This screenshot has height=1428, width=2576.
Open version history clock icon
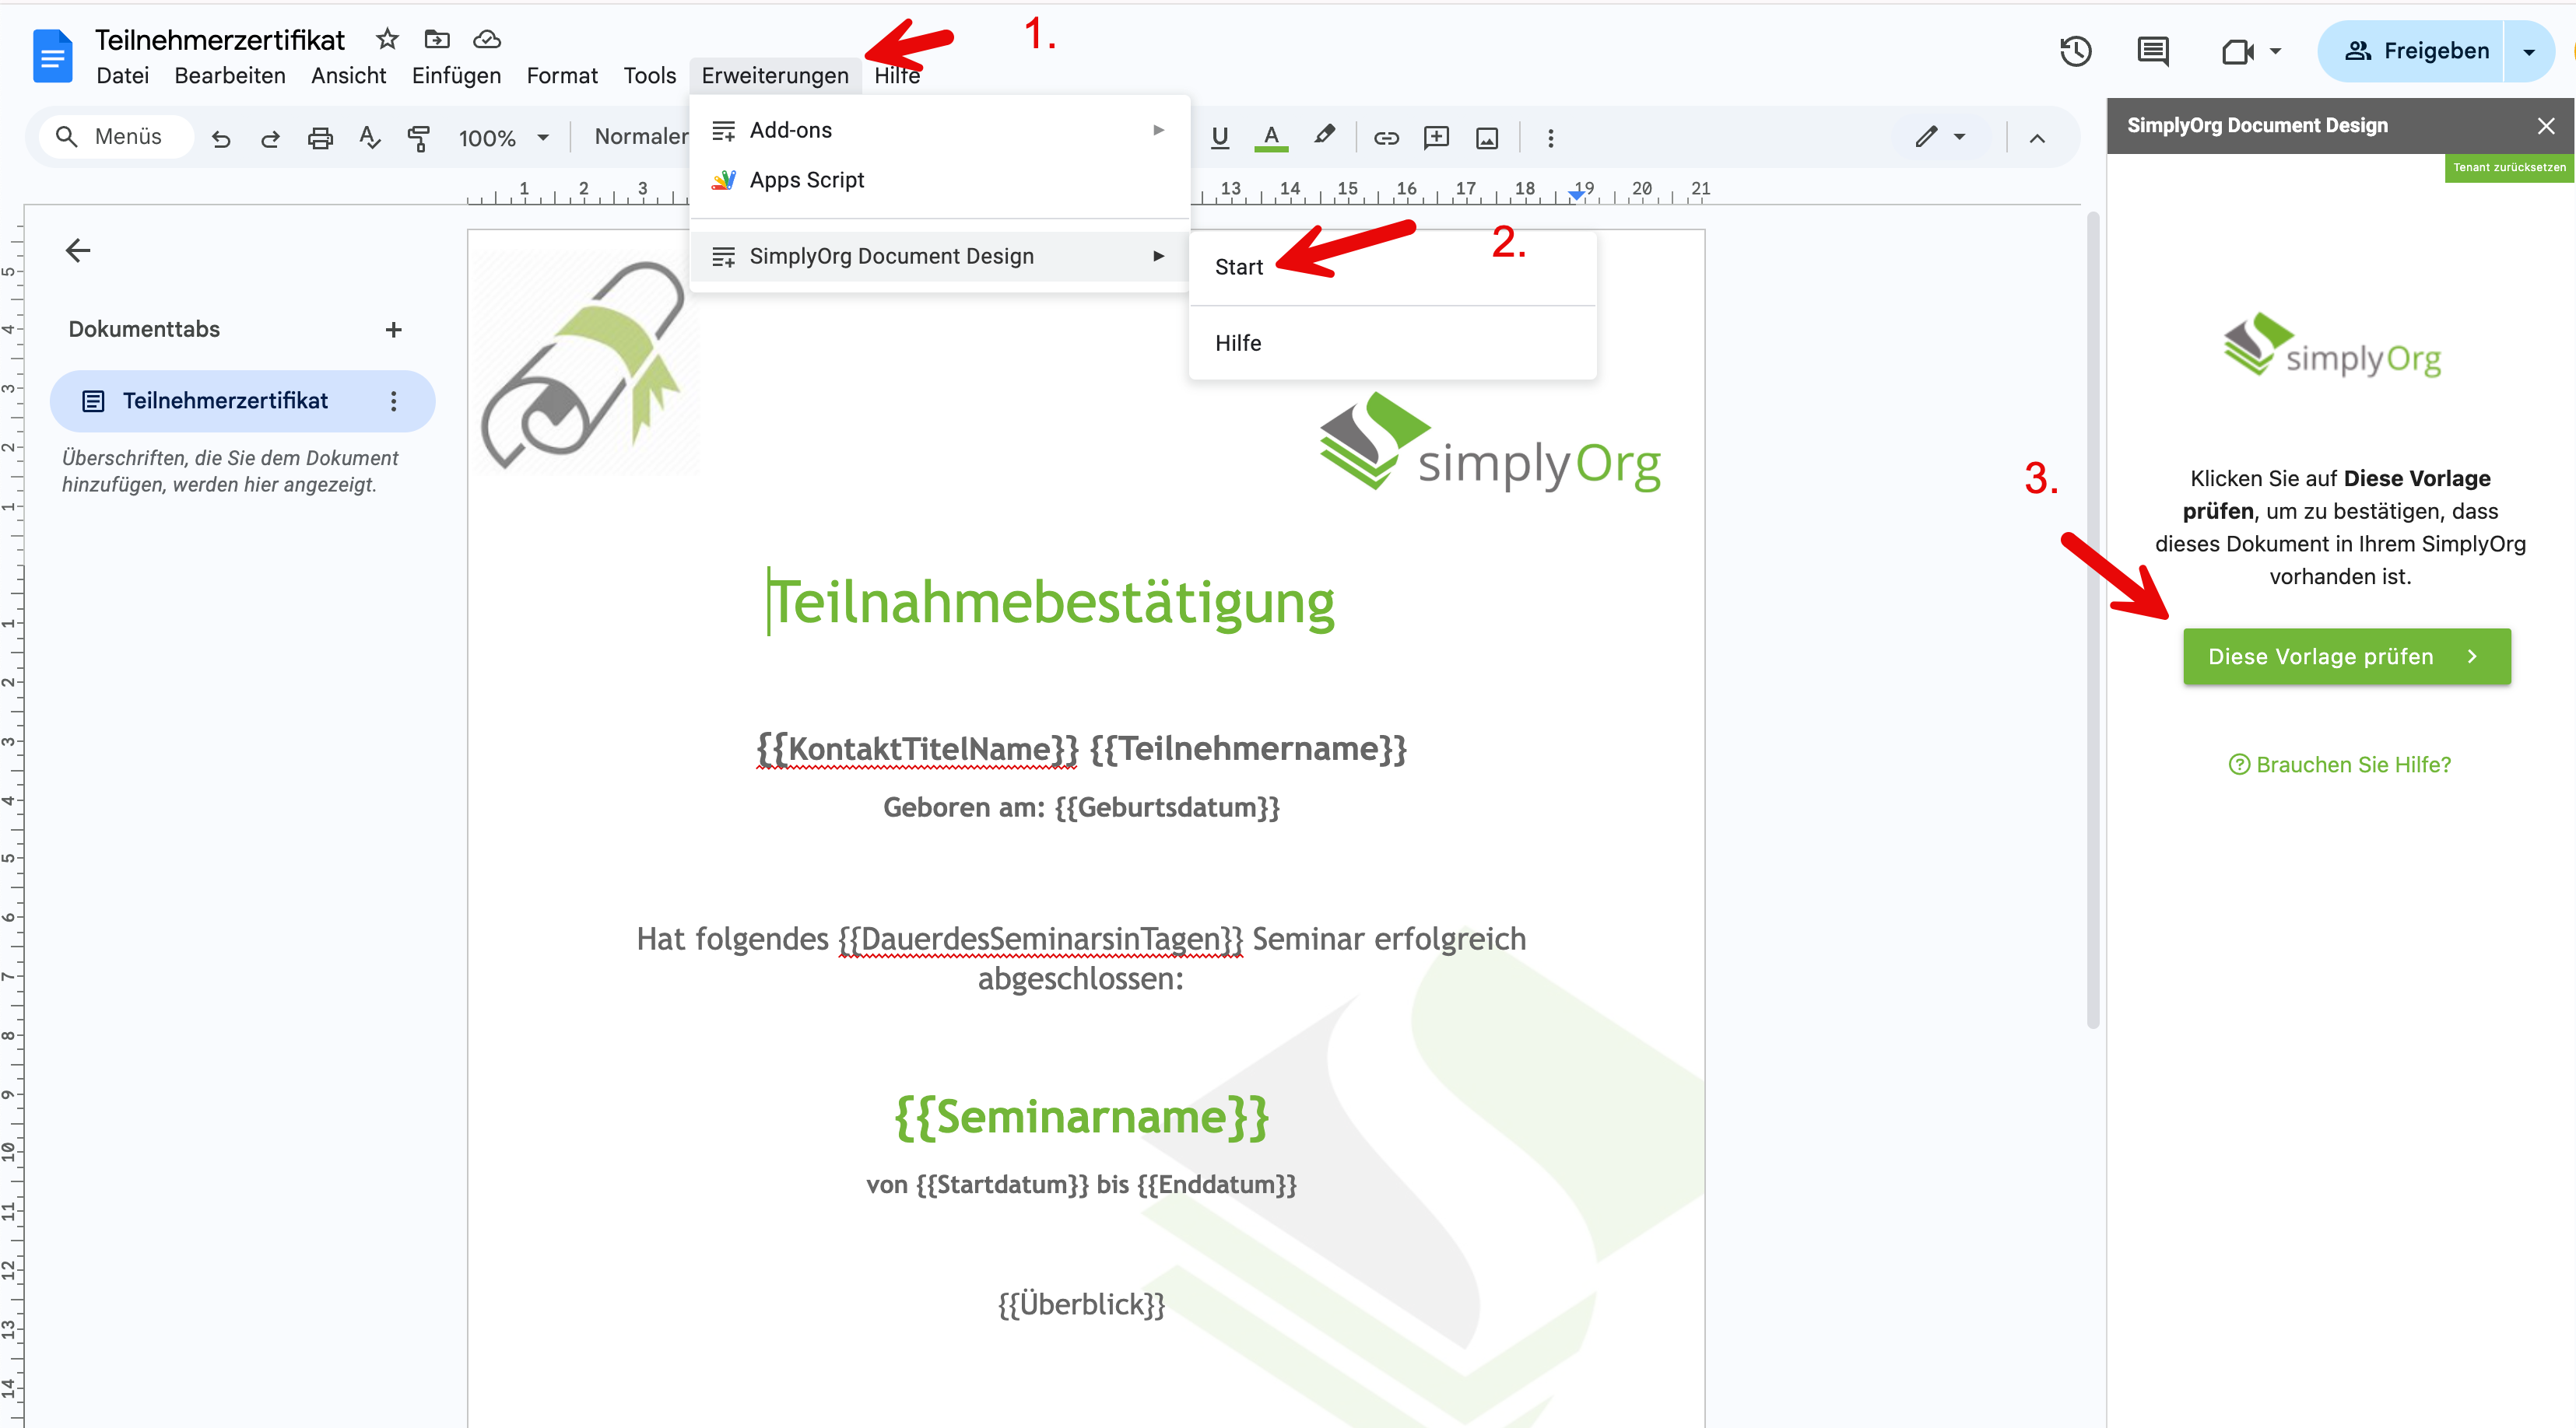(x=2075, y=51)
